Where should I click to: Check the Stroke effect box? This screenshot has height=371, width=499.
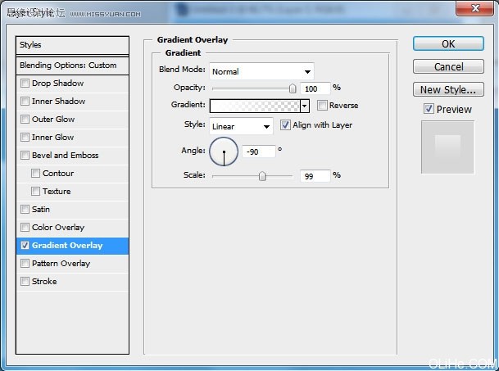tap(25, 281)
